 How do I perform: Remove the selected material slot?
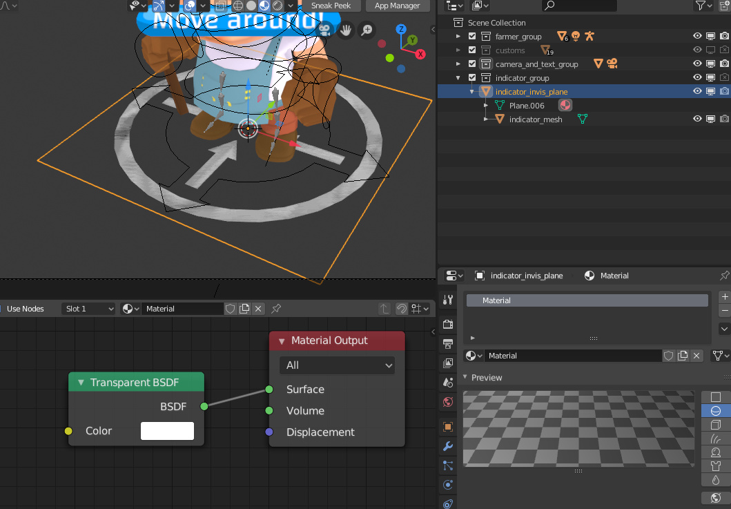pos(725,310)
